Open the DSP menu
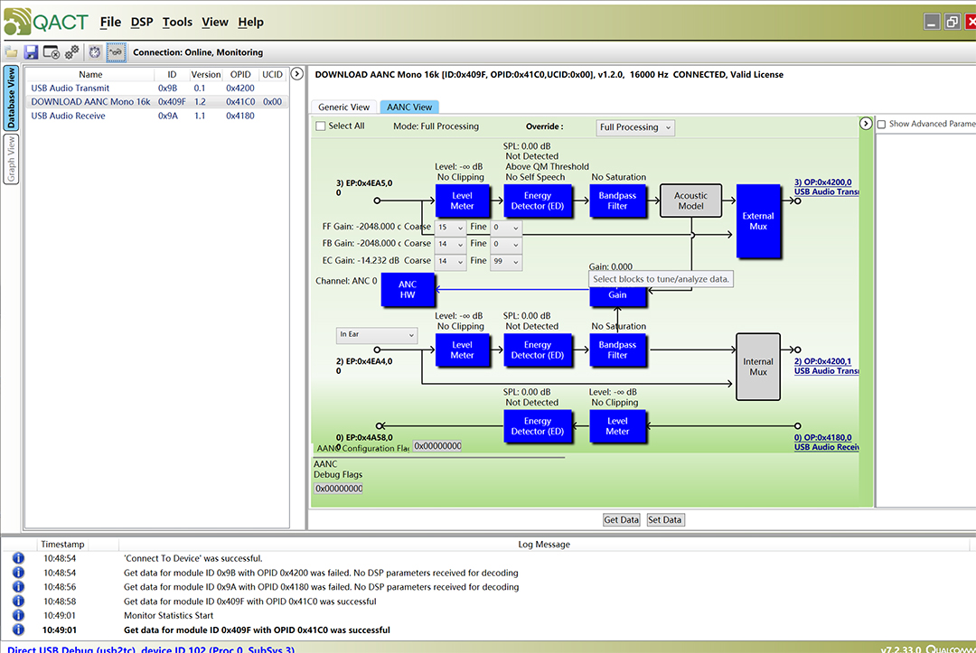This screenshot has width=976, height=653. (x=142, y=22)
